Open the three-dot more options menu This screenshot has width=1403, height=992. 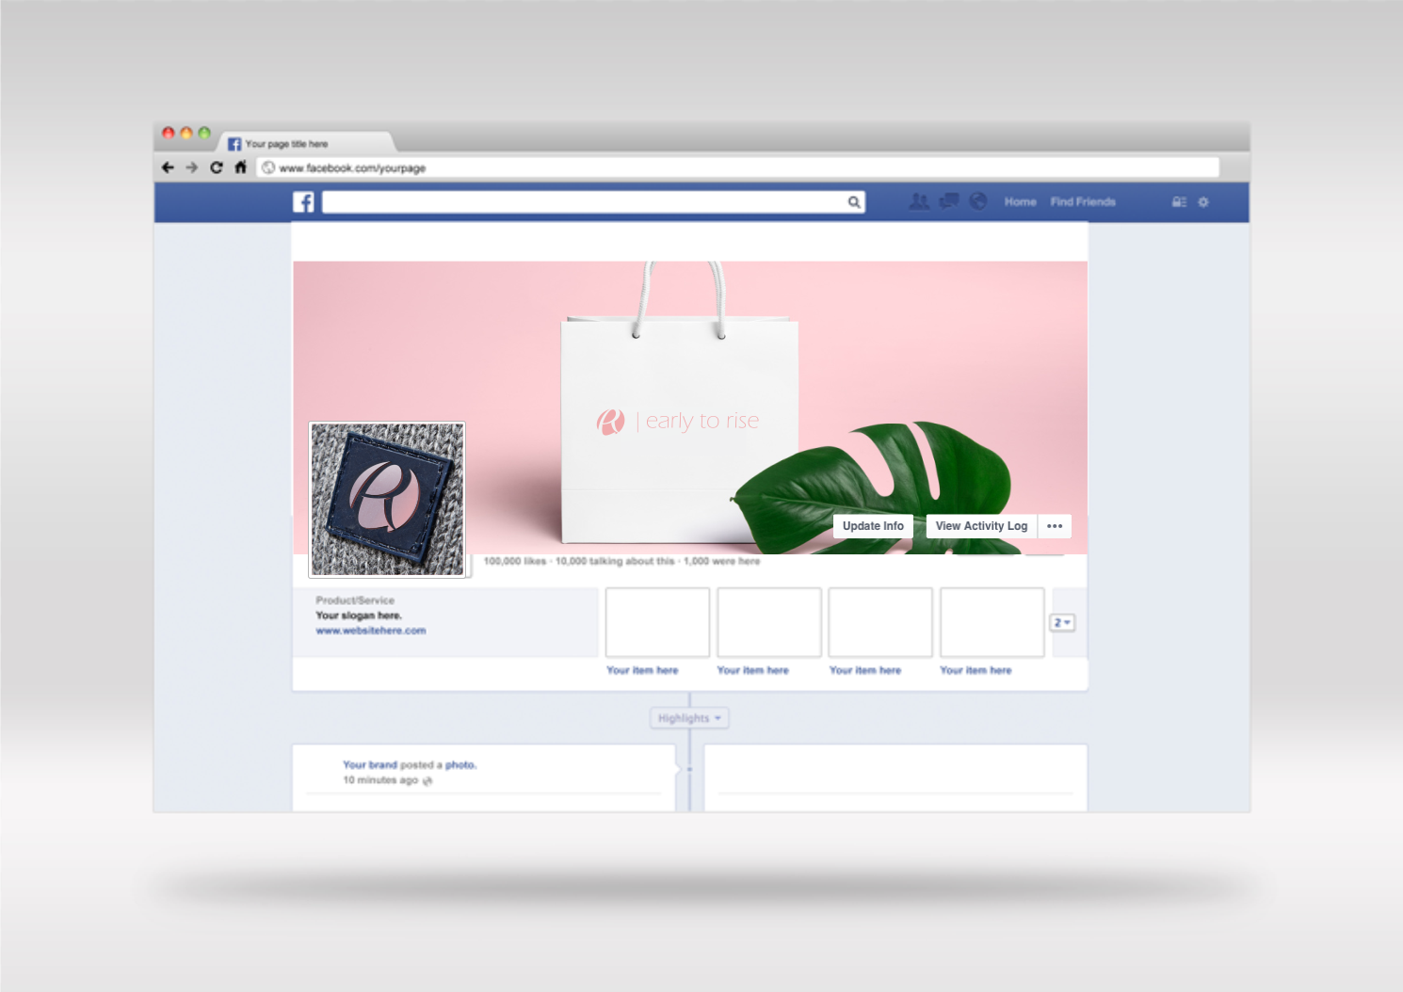click(x=1055, y=526)
